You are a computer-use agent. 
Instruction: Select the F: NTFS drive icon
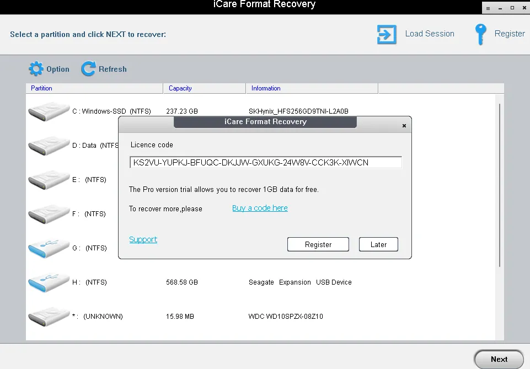(x=49, y=214)
